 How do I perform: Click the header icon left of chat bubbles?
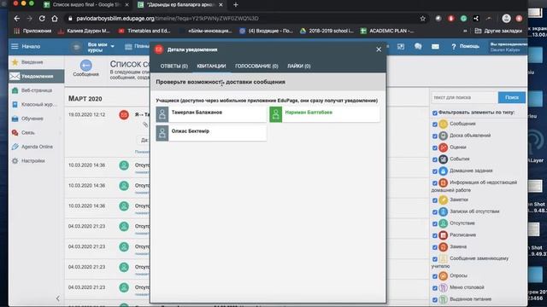(401, 46)
